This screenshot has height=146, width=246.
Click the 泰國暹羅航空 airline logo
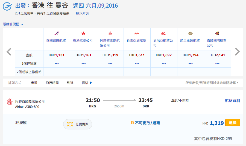tap(56, 33)
